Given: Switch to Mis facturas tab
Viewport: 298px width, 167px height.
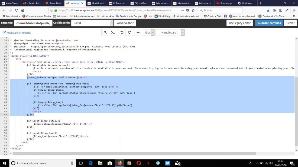Looking at the screenshot, I should [161, 3].
